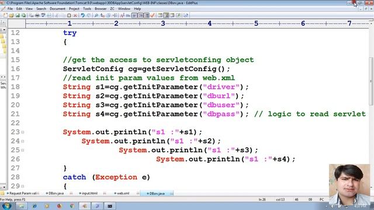Collapse the fold marker at line 24
The width and height of the screenshot is (374, 210).
[x=23, y=141]
